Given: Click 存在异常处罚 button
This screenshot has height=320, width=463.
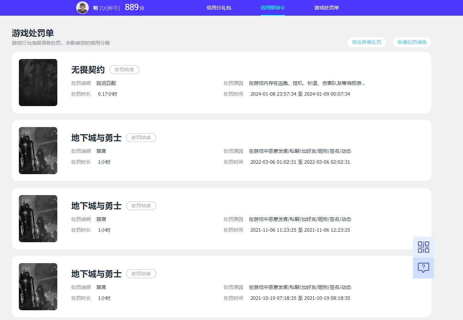Looking at the screenshot, I should point(367,42).
